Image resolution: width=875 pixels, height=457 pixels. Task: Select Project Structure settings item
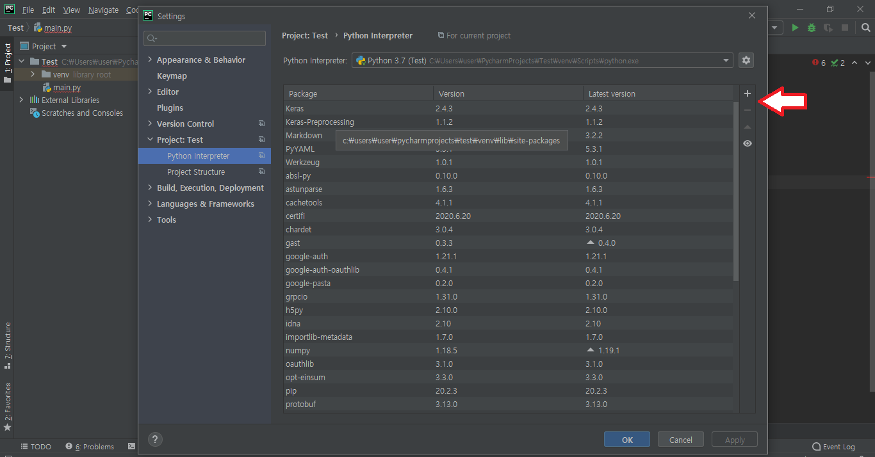204,172
